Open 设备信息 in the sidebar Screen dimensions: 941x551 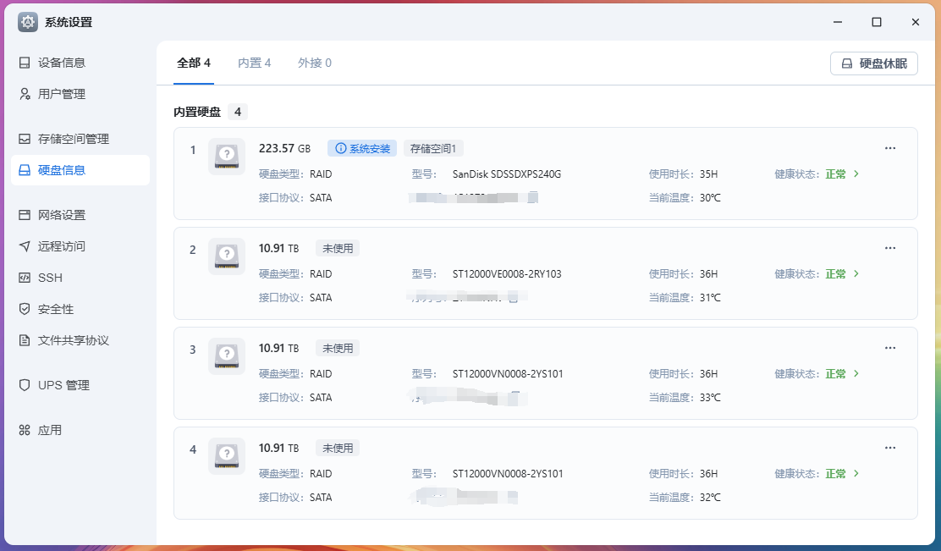(x=61, y=63)
